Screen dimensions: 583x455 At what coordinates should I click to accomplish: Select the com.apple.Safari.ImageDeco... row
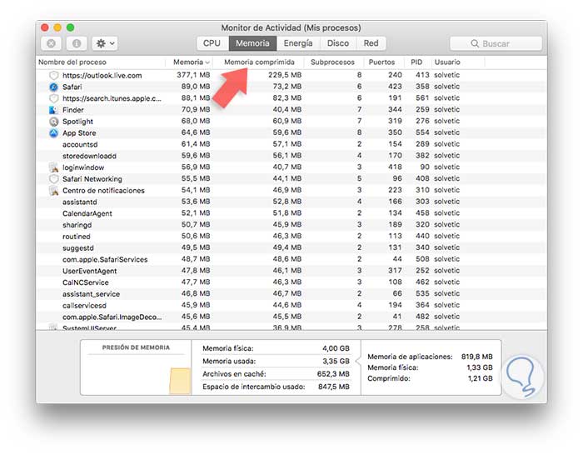291,317
